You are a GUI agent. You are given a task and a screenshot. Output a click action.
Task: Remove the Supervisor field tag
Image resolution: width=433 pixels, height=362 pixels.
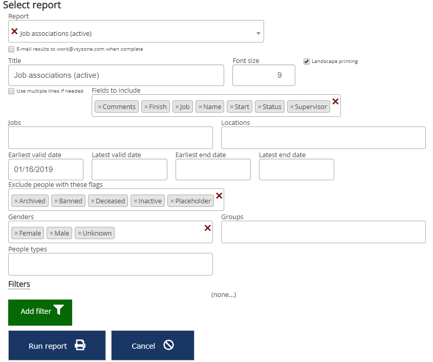(x=292, y=107)
